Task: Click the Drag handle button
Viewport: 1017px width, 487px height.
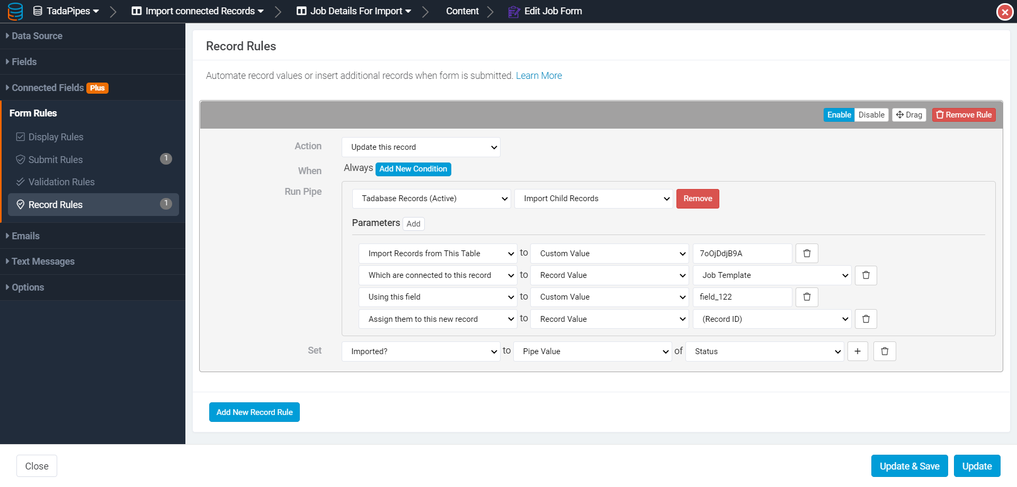Action: coord(909,115)
